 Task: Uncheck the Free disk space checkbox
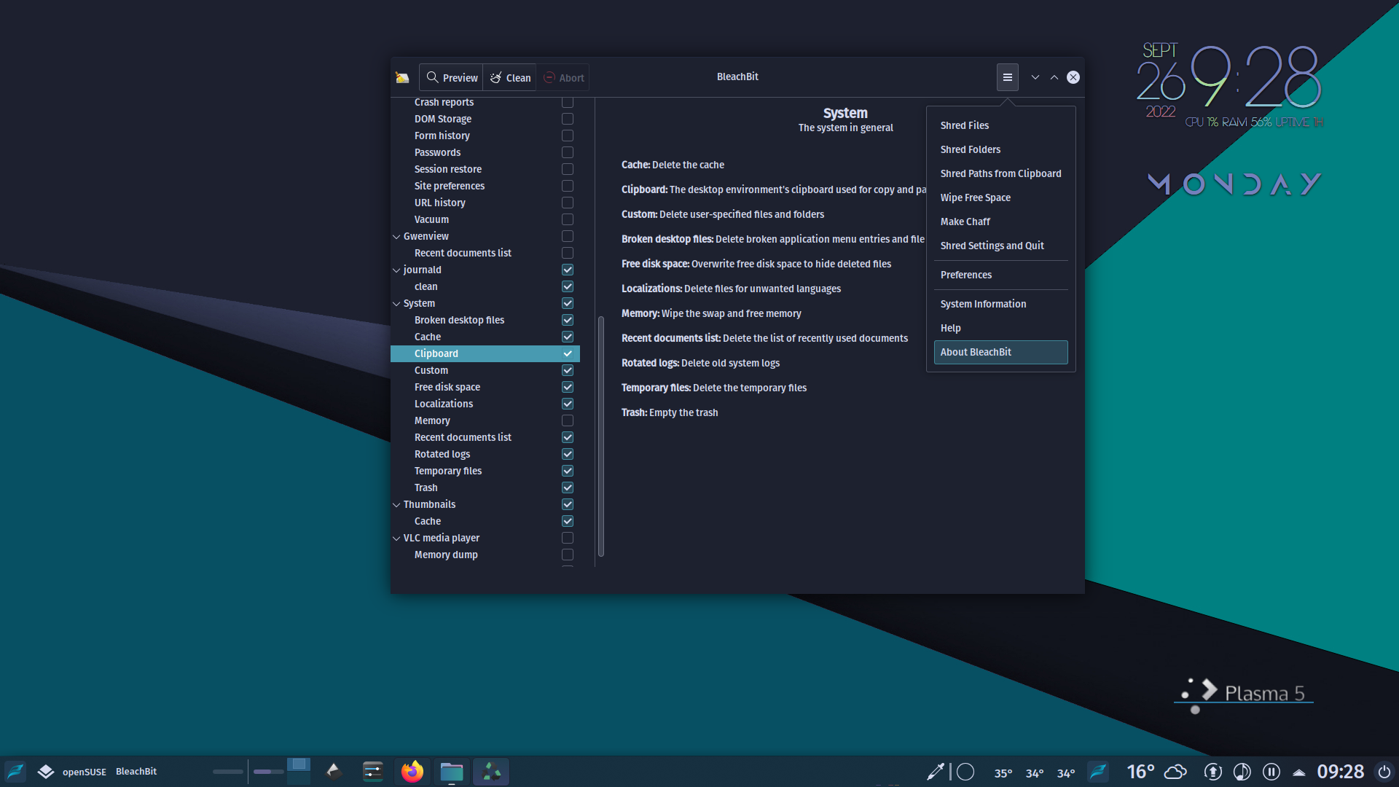click(x=568, y=387)
